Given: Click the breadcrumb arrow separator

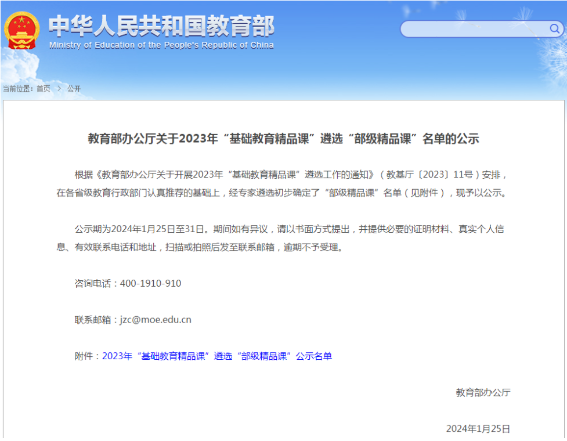Looking at the screenshot, I should [x=59, y=89].
